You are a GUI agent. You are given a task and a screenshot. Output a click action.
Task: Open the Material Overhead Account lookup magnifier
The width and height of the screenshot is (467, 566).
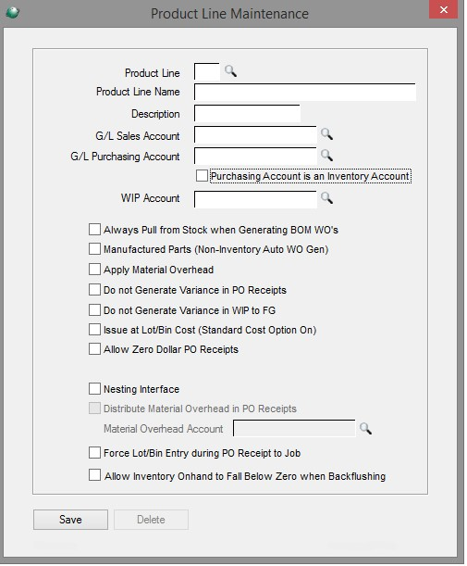point(365,429)
